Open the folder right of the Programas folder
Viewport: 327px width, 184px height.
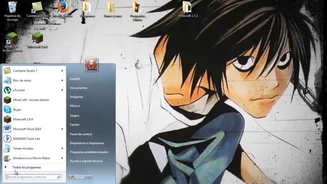pos(112,9)
